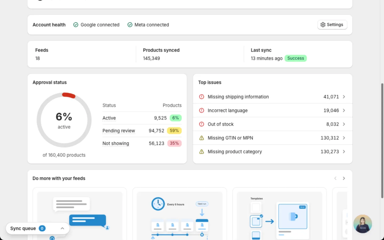This screenshot has height=240, width=384.
Task: Click the Sync queue count badge
Action: (x=42, y=229)
